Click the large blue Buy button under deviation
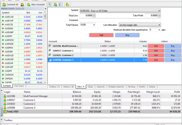Viewport: 182px width, 125px height. pyautogui.click(x=127, y=35)
